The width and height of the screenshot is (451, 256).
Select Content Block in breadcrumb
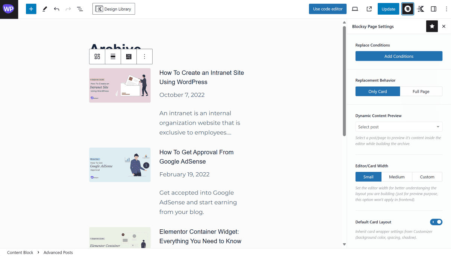[x=20, y=253]
